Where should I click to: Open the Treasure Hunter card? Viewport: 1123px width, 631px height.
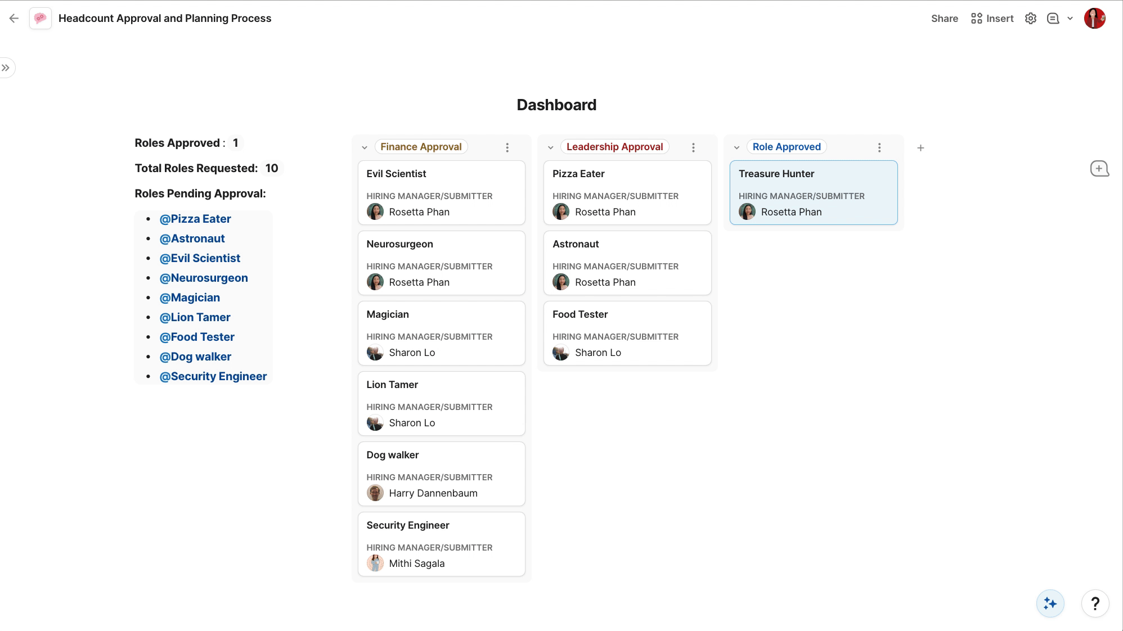point(813,192)
